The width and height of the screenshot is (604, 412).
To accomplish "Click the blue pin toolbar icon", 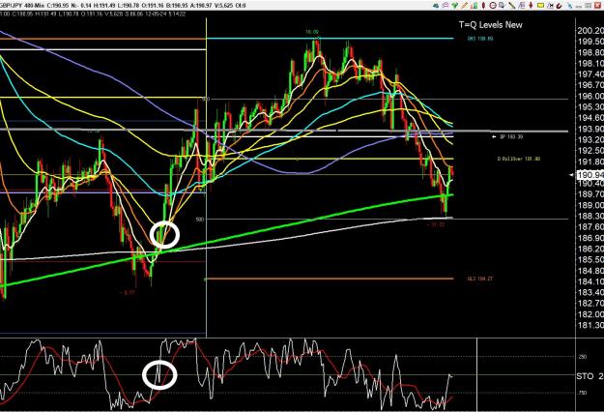I will (x=570, y=6).
